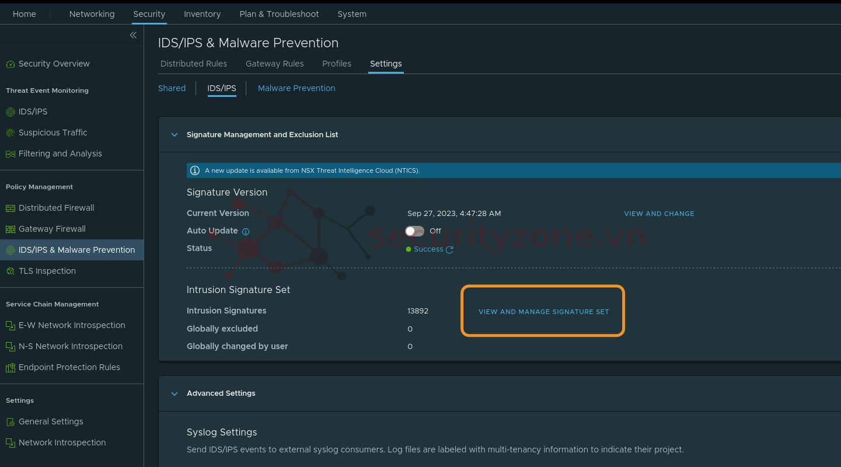Switch to the Gateway Rules tab

click(x=274, y=64)
